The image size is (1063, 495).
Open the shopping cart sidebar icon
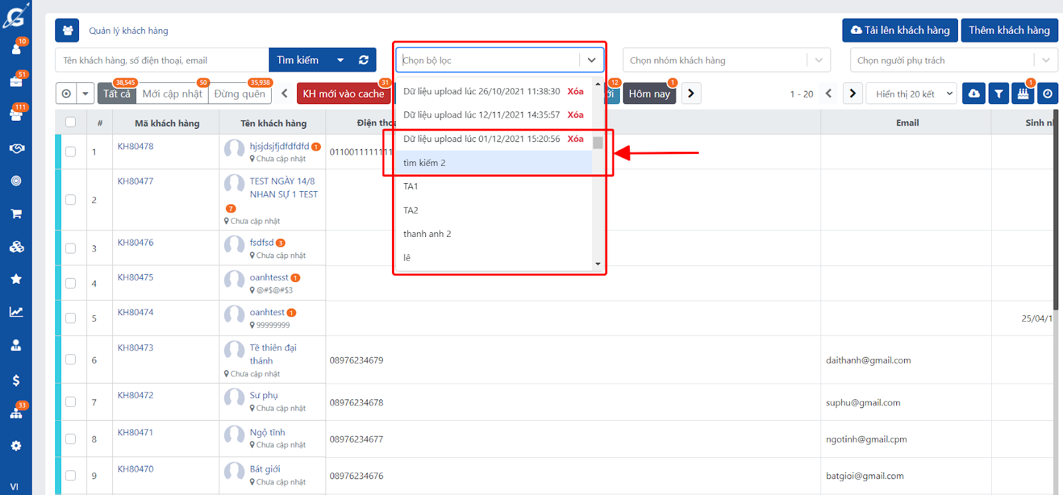pos(16,214)
